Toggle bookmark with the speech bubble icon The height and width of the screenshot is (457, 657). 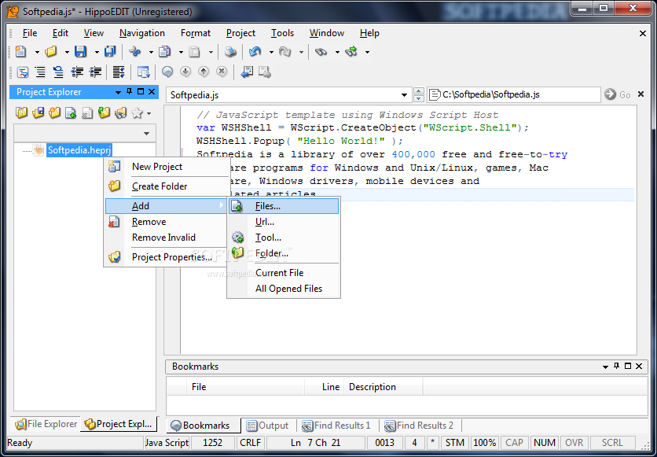click(167, 72)
